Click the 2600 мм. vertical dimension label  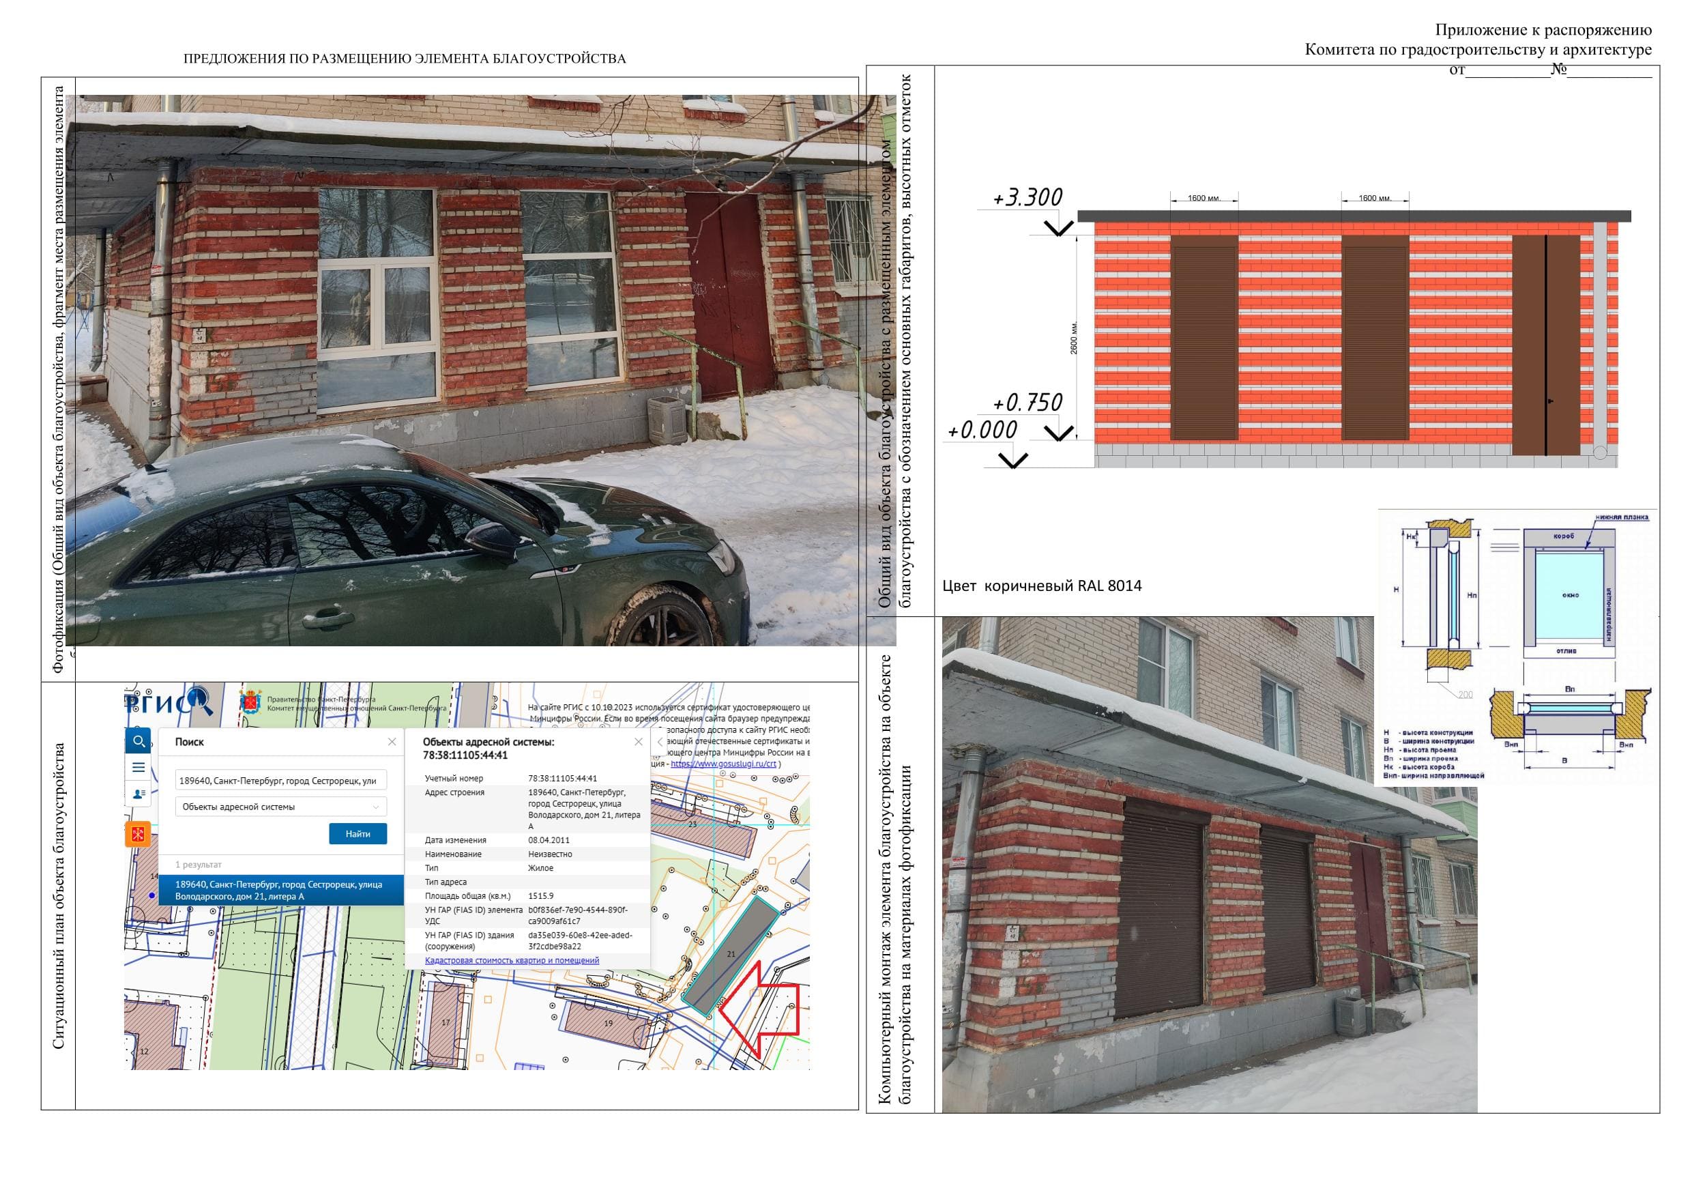1075,338
